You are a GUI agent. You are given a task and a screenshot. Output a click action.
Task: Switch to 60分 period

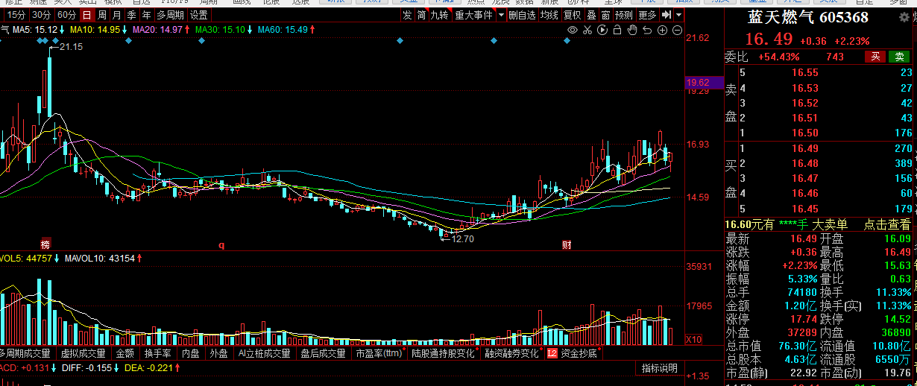tap(66, 15)
